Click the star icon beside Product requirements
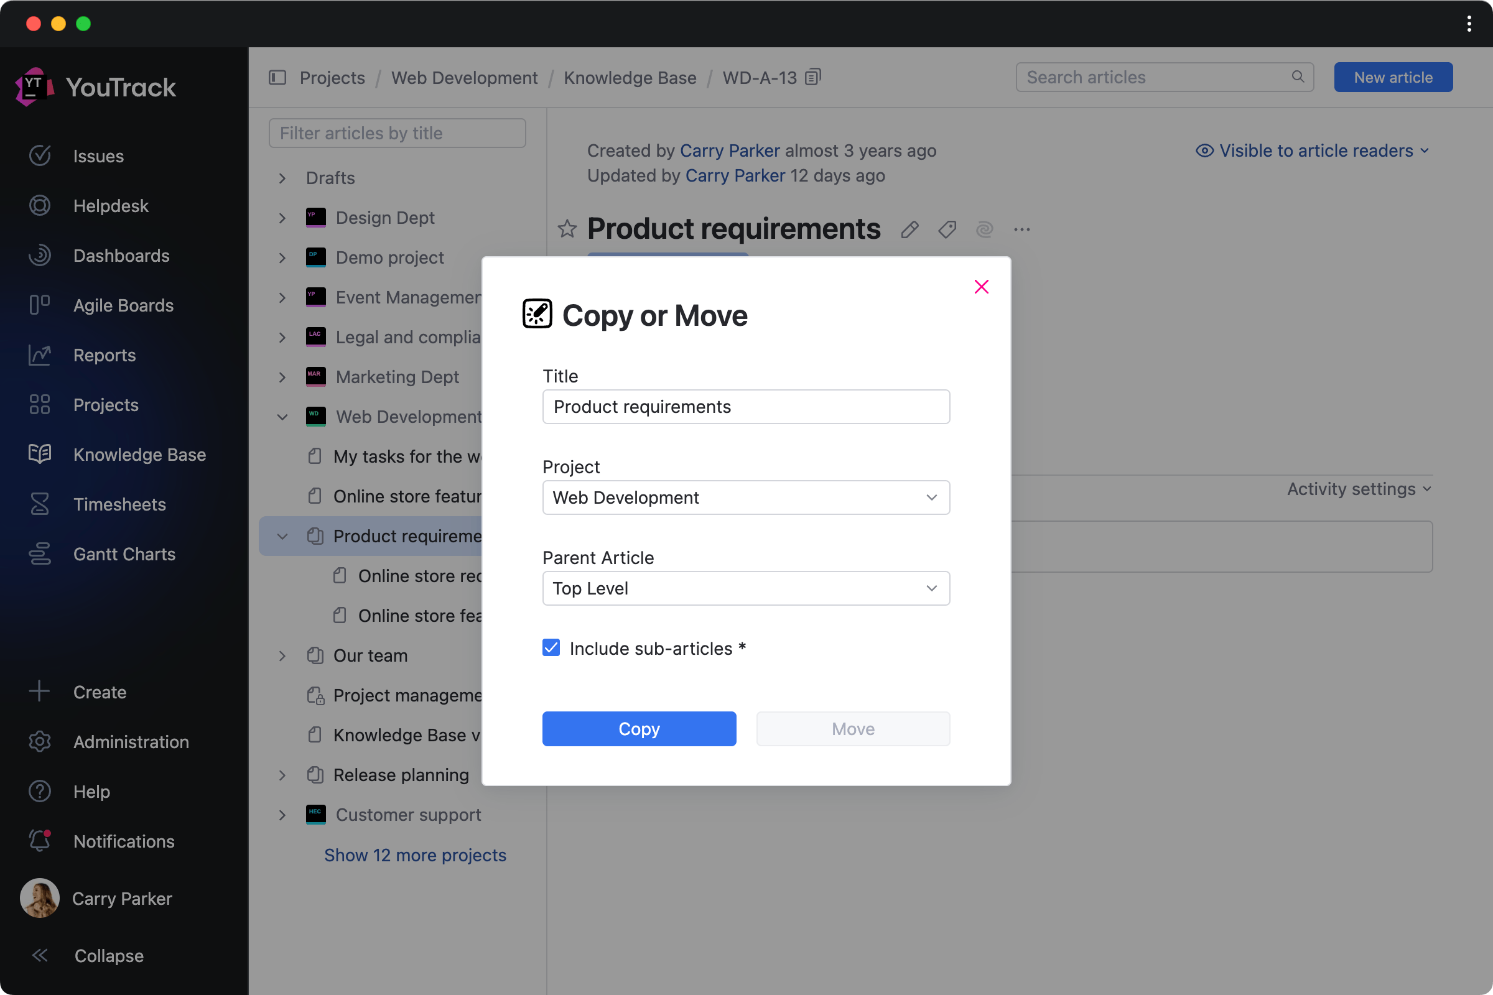The width and height of the screenshot is (1493, 995). [x=567, y=229]
